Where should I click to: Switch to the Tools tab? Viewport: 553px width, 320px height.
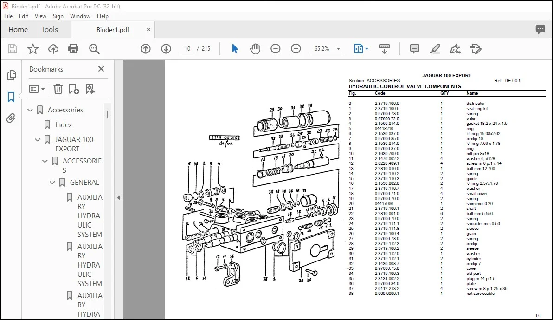[50, 30]
